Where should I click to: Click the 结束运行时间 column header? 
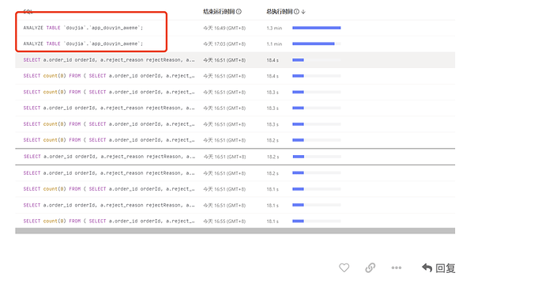(219, 12)
